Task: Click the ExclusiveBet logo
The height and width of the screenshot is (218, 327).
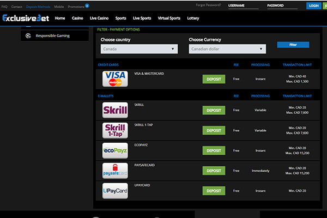Action: point(26,18)
